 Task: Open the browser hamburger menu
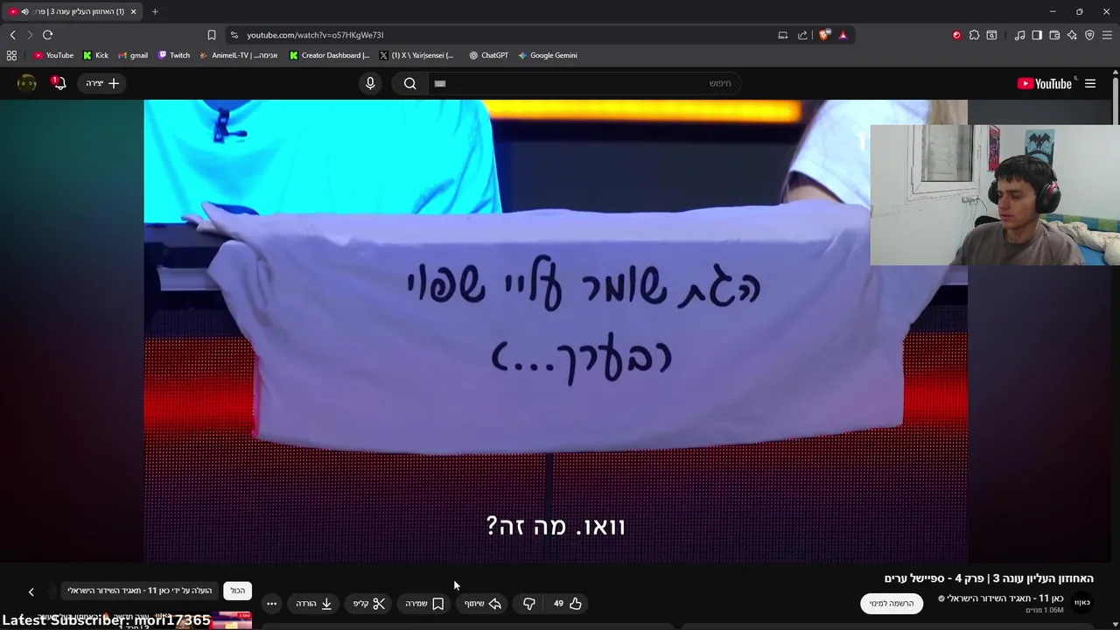pos(1107,35)
